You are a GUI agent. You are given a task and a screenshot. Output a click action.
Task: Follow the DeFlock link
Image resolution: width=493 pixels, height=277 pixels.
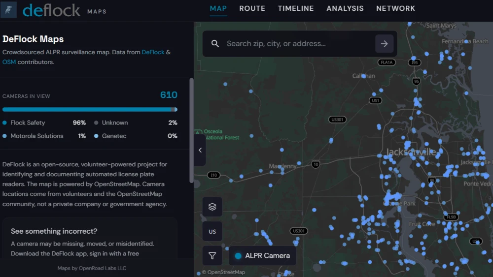(153, 52)
